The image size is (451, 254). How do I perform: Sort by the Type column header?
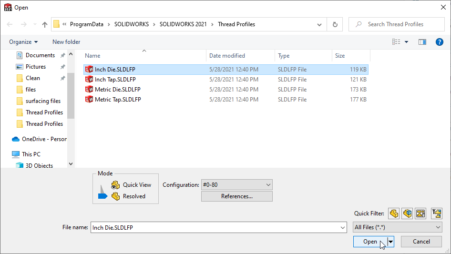[284, 56]
